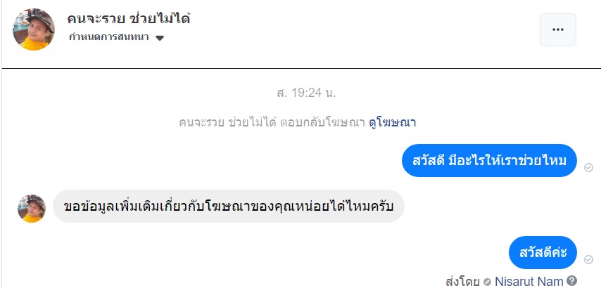This screenshot has height=288, width=601.
Task: Select the สวัสดีค่ะ message bubble
Action: 543,253
